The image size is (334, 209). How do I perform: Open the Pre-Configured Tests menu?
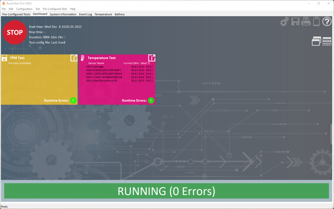point(55,9)
